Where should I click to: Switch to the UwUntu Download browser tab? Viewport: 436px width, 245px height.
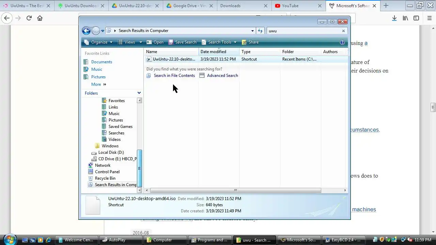81,6
